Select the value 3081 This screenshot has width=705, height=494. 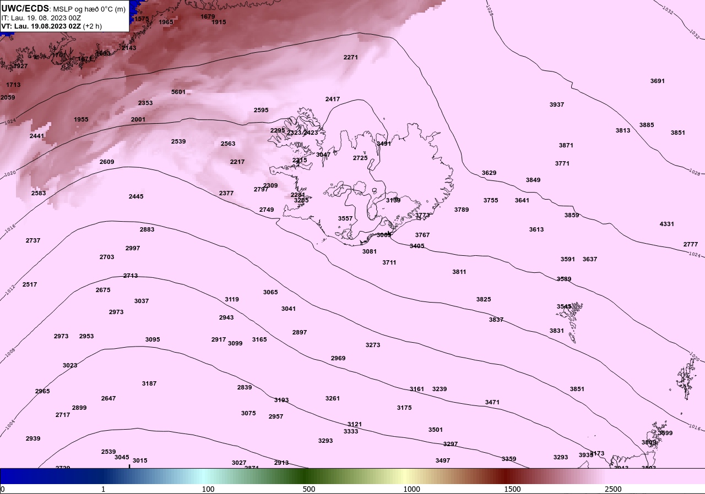tap(370, 251)
